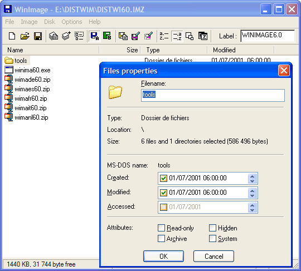Click the Accessed date spinner up arrow
Image resolution: width=301 pixels, height=271 pixels.
[253, 205]
